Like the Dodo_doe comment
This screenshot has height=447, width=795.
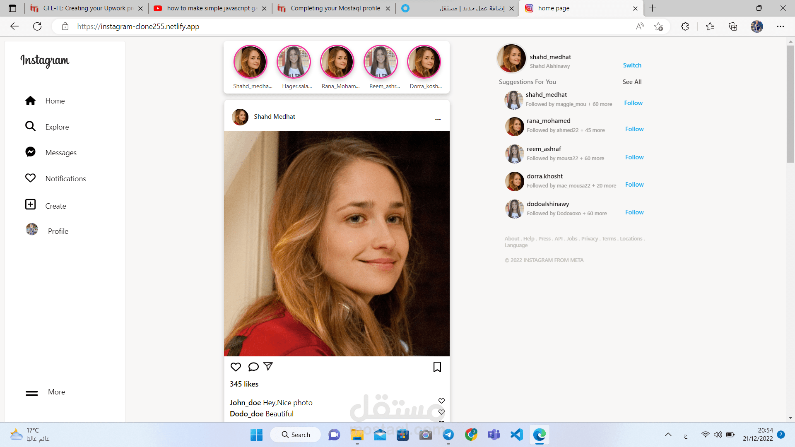click(x=441, y=412)
